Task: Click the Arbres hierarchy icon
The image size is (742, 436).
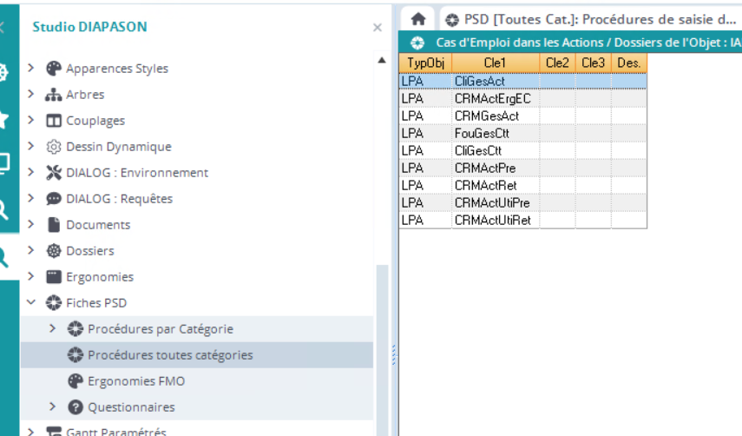Action: pos(53,95)
